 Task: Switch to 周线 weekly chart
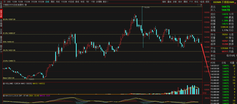[x=52, y=2]
